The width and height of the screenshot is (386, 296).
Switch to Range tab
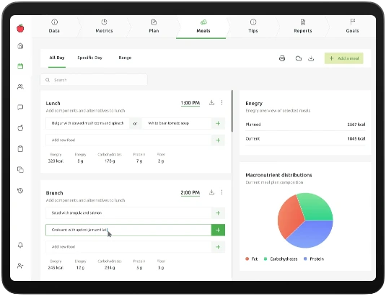coord(125,58)
